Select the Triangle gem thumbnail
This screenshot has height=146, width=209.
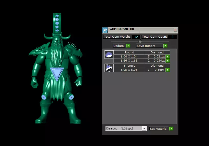click(x=109, y=68)
